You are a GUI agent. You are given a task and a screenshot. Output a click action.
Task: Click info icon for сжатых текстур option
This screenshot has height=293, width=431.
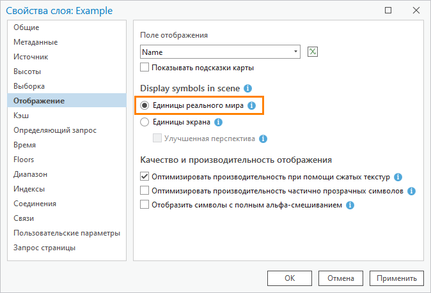398,176
